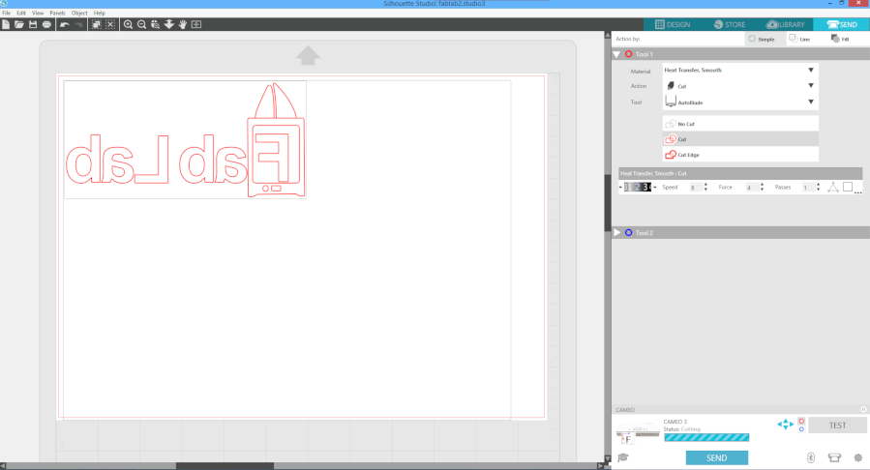Select the mirrored Fab Lab design on canvas
Screen dimensions: 870x470
point(185,139)
